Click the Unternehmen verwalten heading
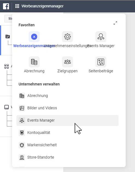This screenshot has height=172, width=135. click(x=39, y=84)
